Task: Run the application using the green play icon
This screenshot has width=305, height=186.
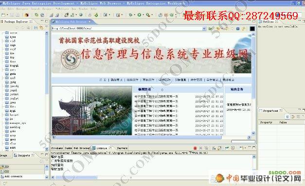Action: point(139,15)
